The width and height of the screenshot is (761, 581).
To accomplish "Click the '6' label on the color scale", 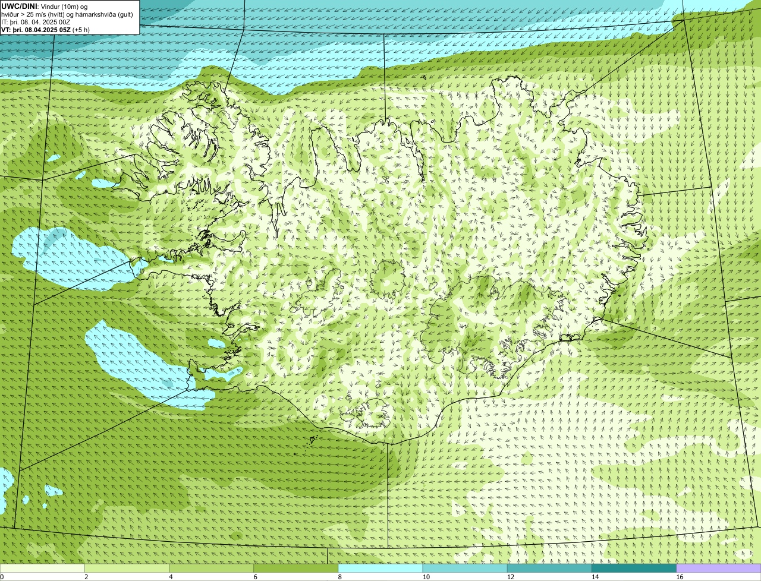I will [x=256, y=577].
